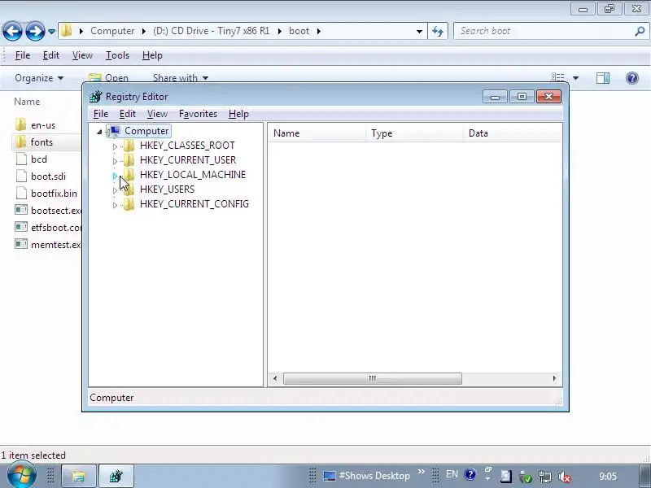The image size is (651, 488).
Task: Open Explorer Tools menu
Action: point(117,55)
